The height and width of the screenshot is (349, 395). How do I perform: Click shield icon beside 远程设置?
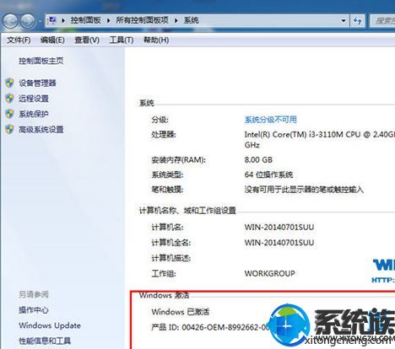10,99
